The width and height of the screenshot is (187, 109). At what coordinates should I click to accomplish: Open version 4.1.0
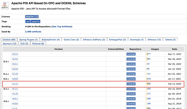click(15, 94)
